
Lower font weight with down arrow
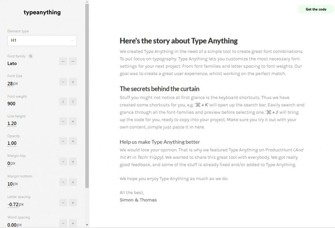tap(63, 102)
